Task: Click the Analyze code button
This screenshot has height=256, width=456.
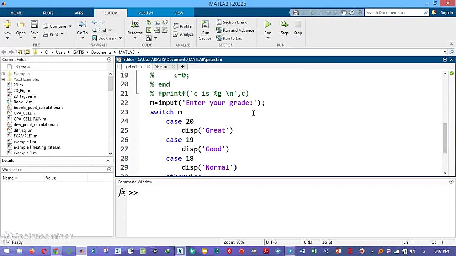Action: click(183, 34)
